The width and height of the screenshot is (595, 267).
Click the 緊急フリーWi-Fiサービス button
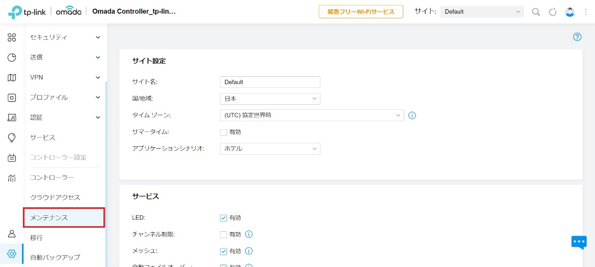pyautogui.click(x=361, y=12)
